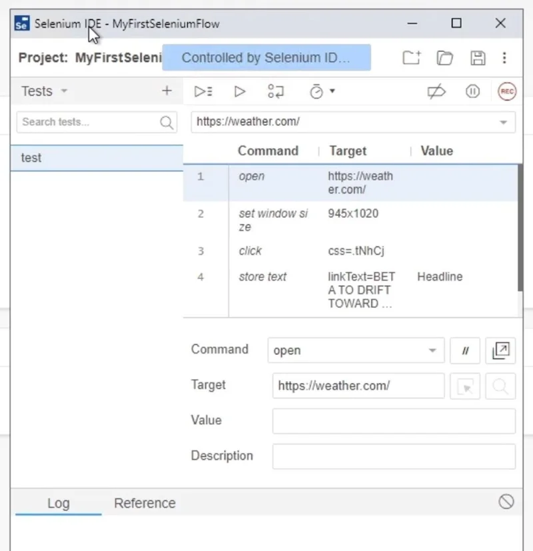Close the Selenium IDE window
The image size is (533, 551).
click(500, 23)
